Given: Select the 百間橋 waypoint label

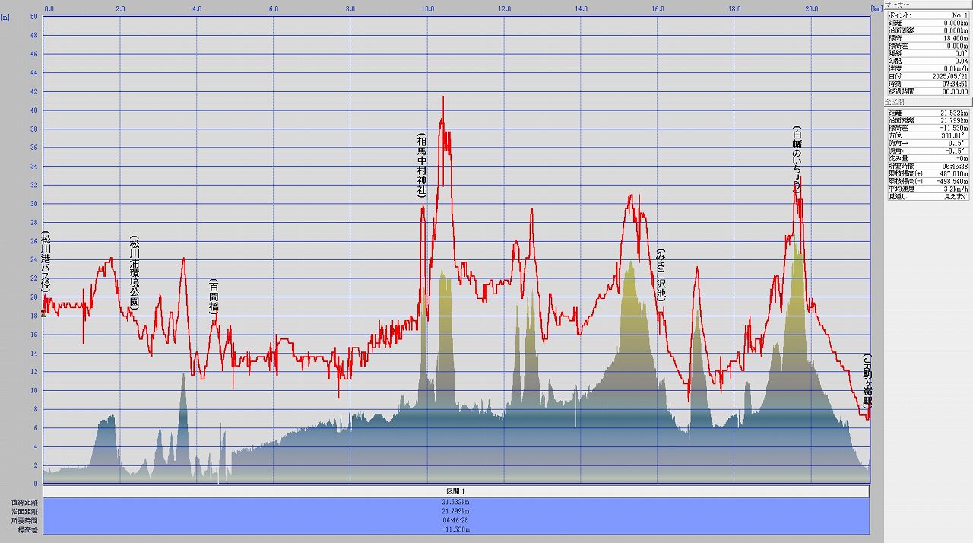Looking at the screenshot, I should pyautogui.click(x=214, y=297).
